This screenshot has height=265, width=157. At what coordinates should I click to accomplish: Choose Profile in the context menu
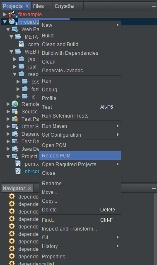[x=80, y=98]
